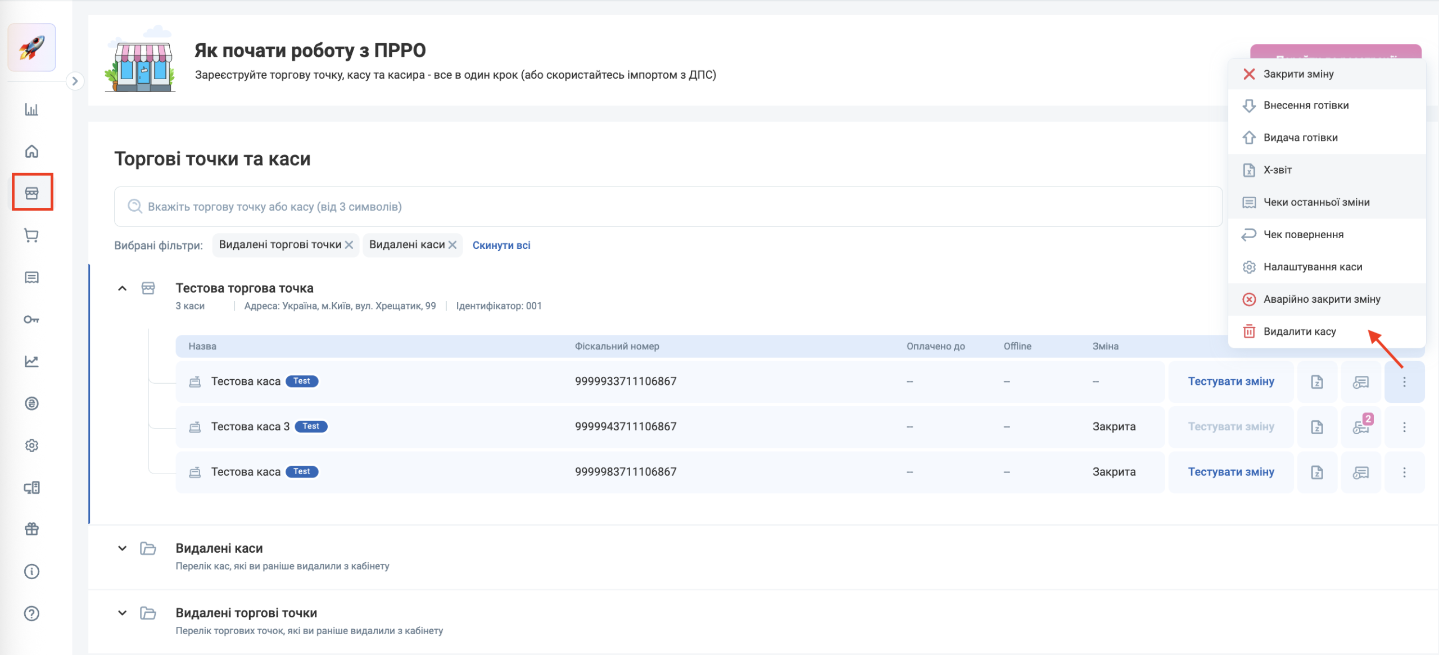Click the Скинути всі link
The height and width of the screenshot is (655, 1439).
pyautogui.click(x=501, y=245)
